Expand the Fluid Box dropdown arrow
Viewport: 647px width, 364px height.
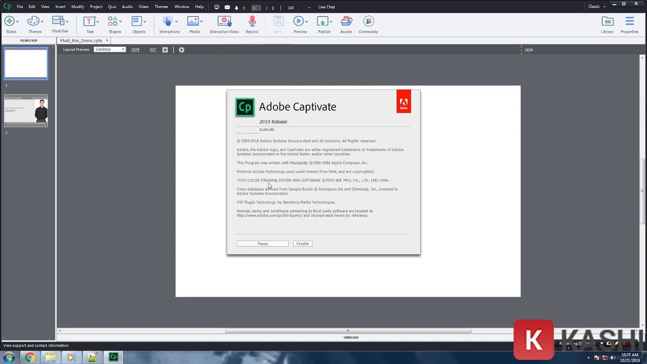click(67, 21)
